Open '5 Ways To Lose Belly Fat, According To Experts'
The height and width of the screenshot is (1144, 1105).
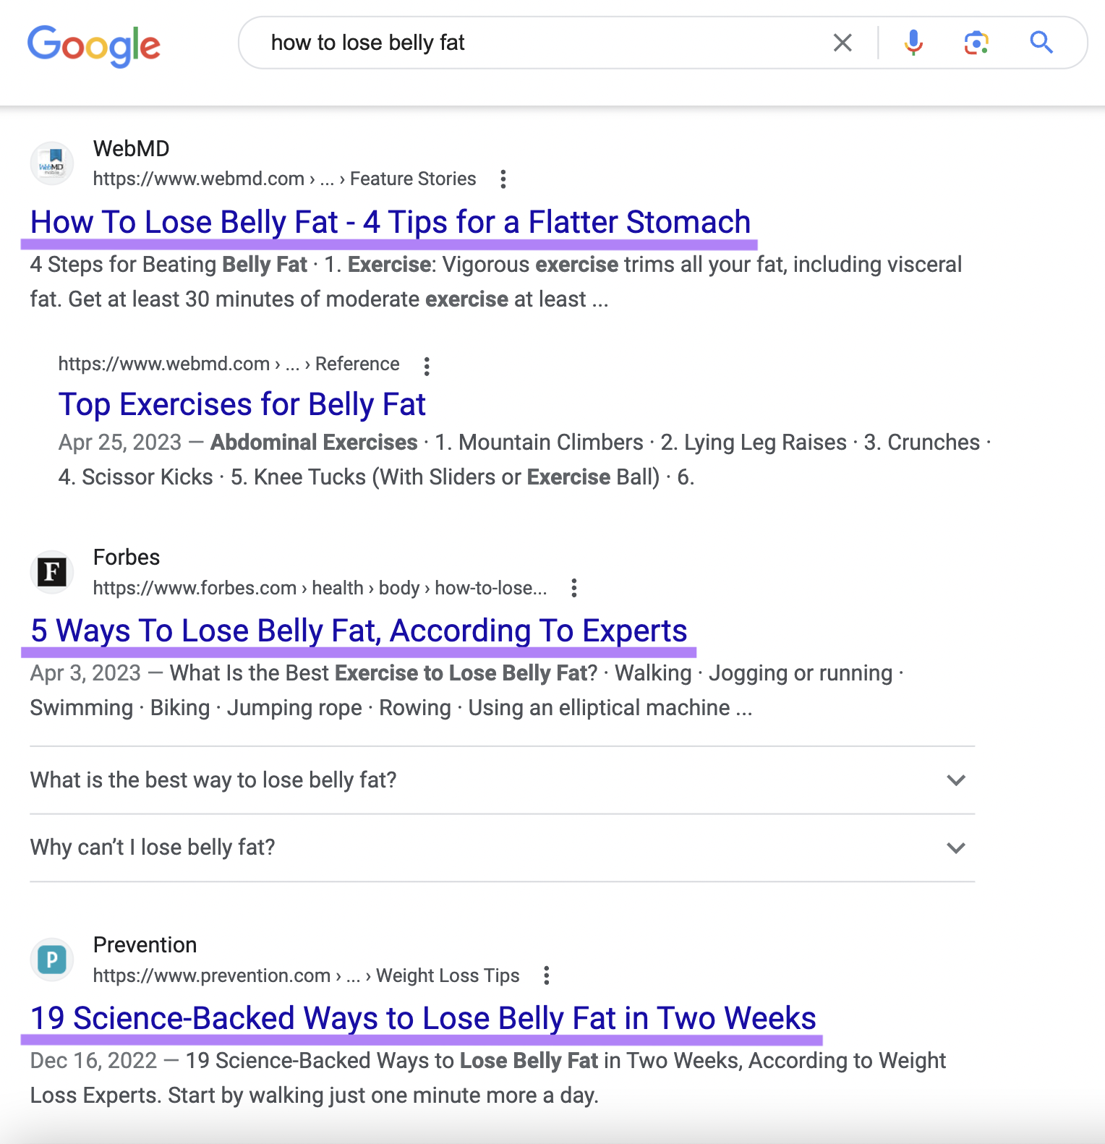coord(358,630)
